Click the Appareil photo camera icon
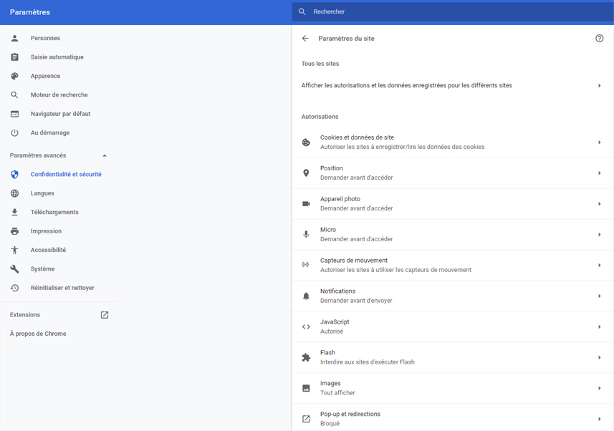The width and height of the screenshot is (614, 431). [x=306, y=203]
